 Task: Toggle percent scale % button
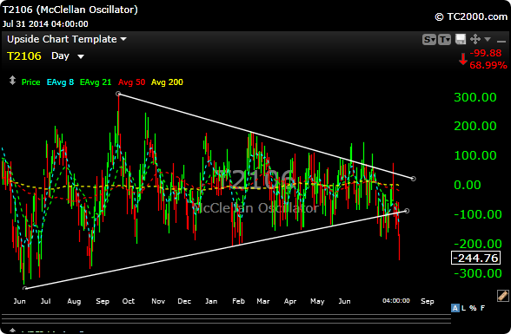pos(473,308)
